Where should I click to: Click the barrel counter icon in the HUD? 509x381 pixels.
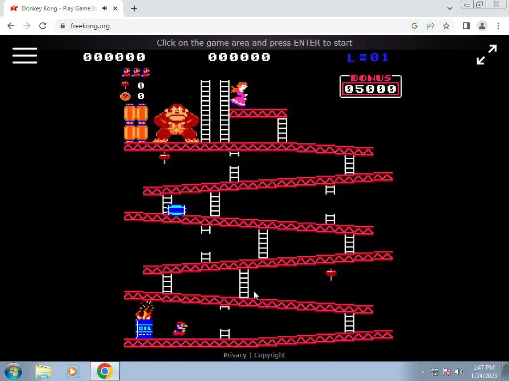point(125,96)
